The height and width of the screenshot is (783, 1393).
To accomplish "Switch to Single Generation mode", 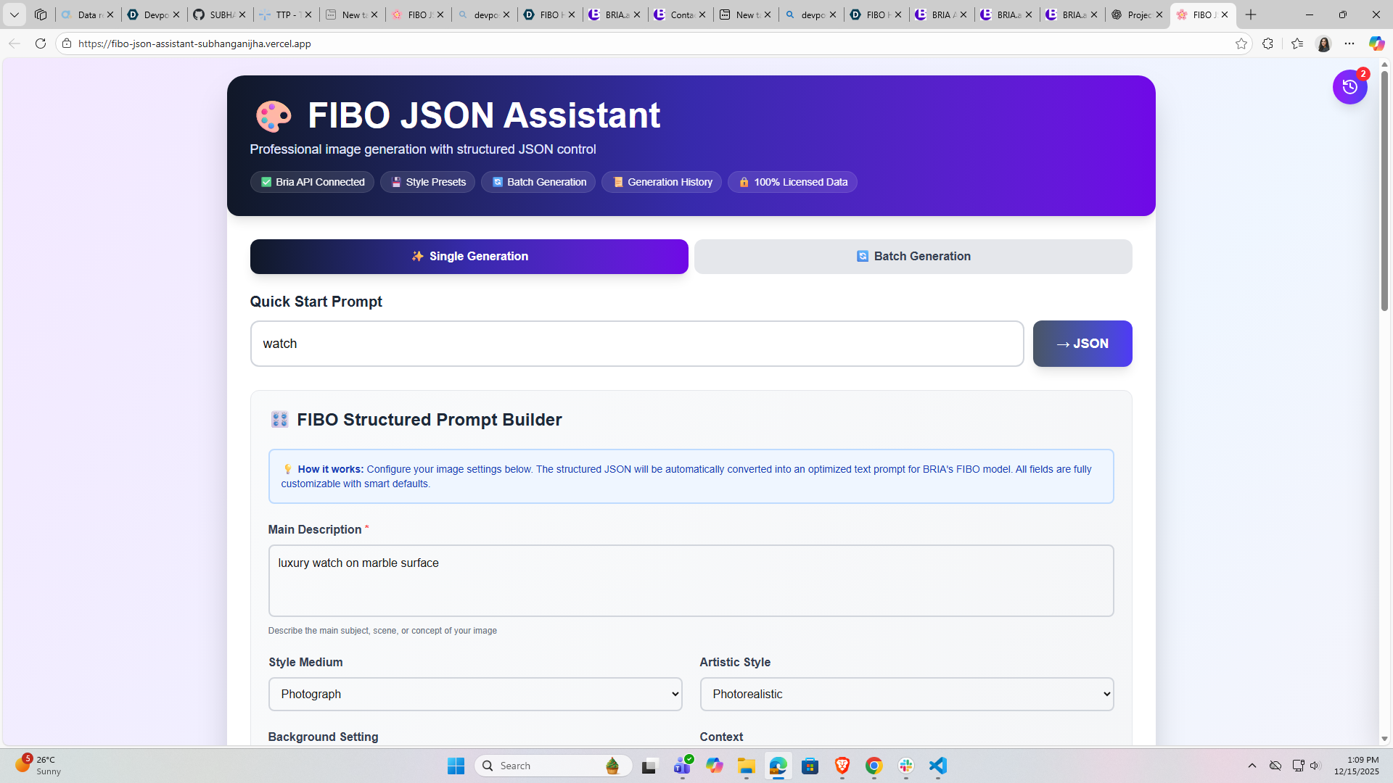I will coord(469,257).
